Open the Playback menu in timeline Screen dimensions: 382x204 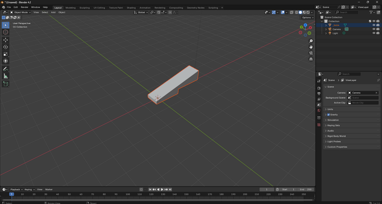coord(16,189)
